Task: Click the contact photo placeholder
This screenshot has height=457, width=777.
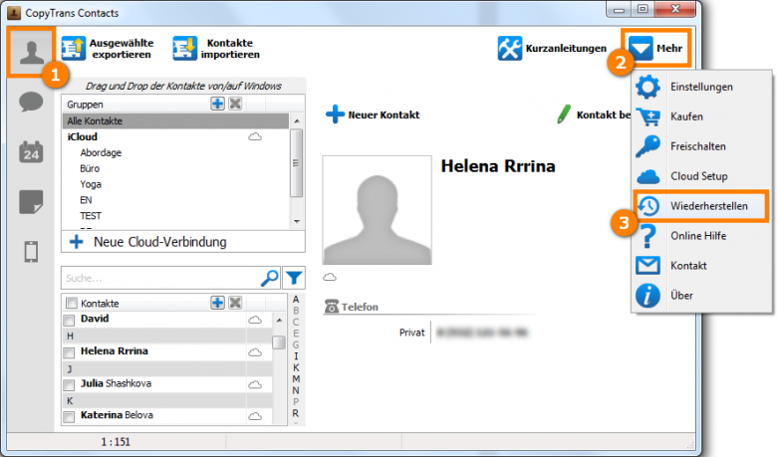Action: [378, 210]
